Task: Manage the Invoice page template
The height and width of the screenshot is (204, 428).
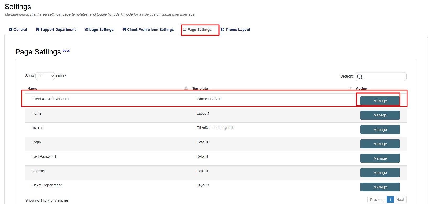Action: pyautogui.click(x=380, y=130)
